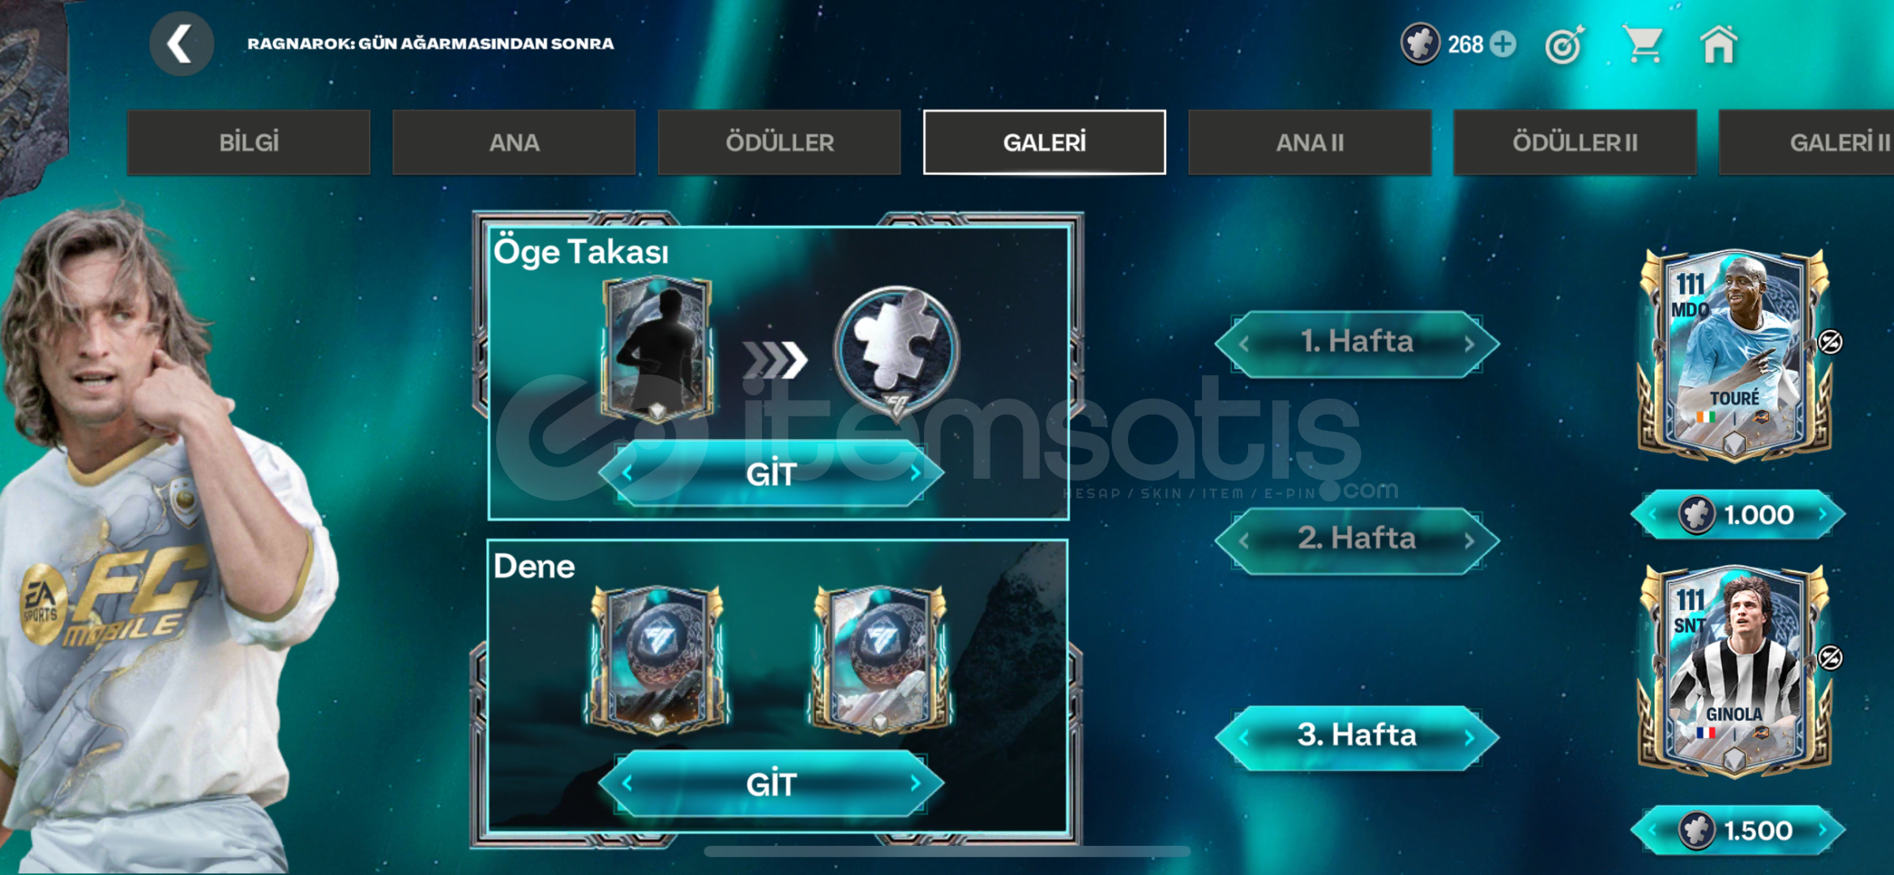The height and width of the screenshot is (875, 1894).
Task: Add puzzle tokens with the plus icon
Action: [1503, 44]
